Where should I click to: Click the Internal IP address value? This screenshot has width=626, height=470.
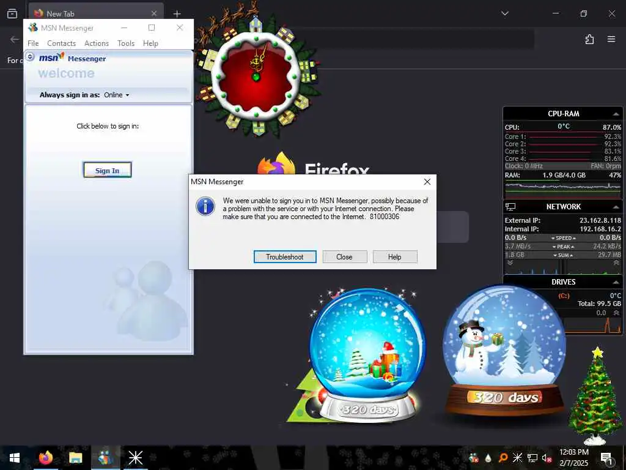pos(600,229)
